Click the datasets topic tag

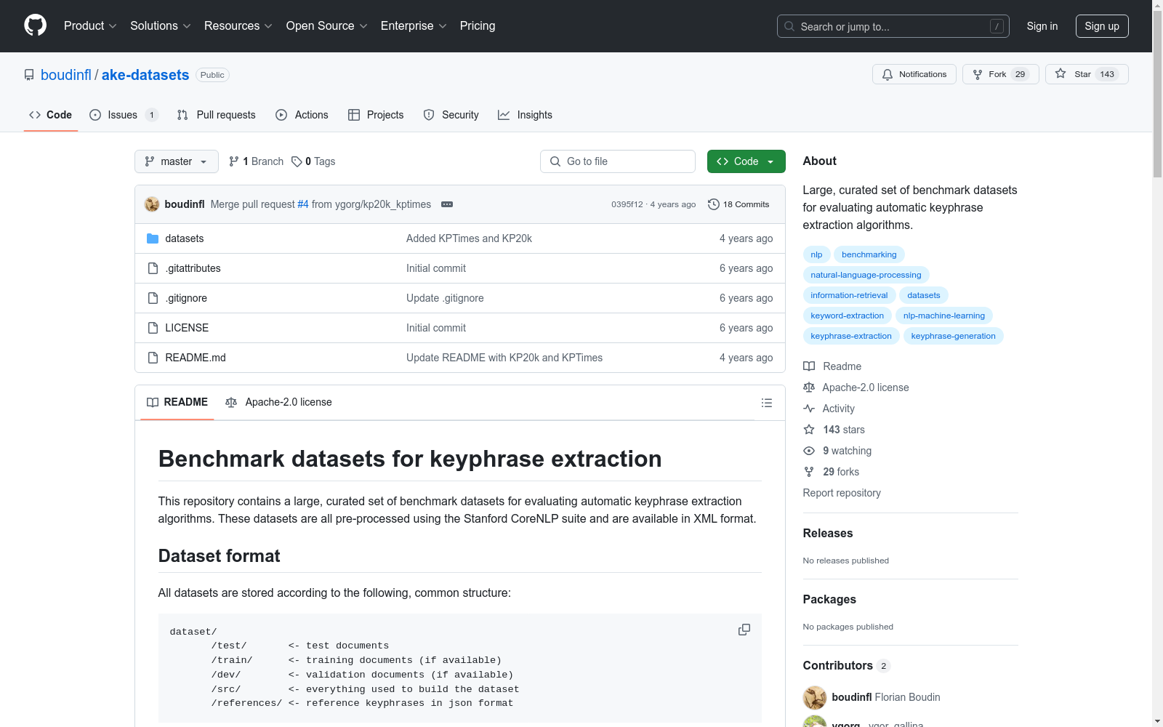[924, 295]
